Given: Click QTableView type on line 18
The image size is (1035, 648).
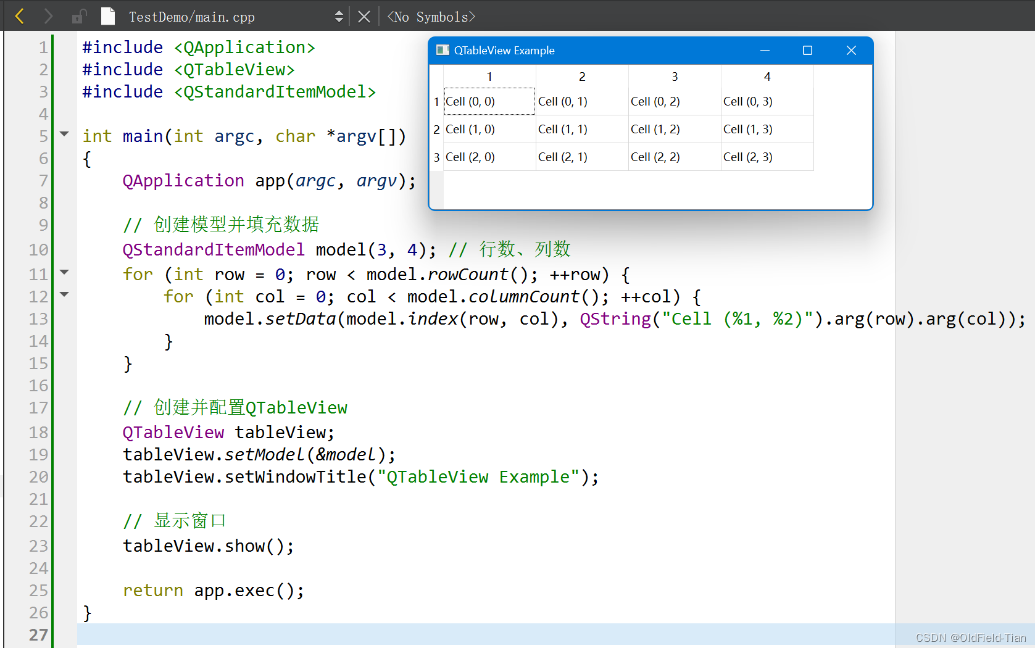Looking at the screenshot, I should pyautogui.click(x=173, y=432).
